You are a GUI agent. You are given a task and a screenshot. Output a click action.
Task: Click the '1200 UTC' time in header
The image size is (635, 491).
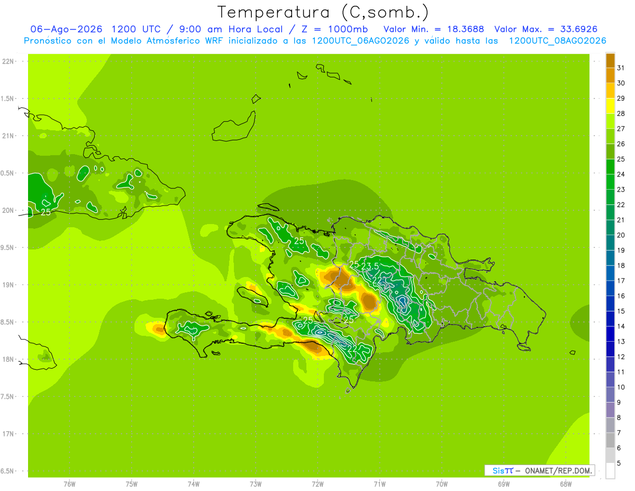137,29
